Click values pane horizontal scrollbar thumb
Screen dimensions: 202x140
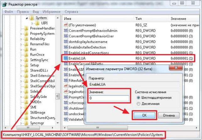(98, 128)
